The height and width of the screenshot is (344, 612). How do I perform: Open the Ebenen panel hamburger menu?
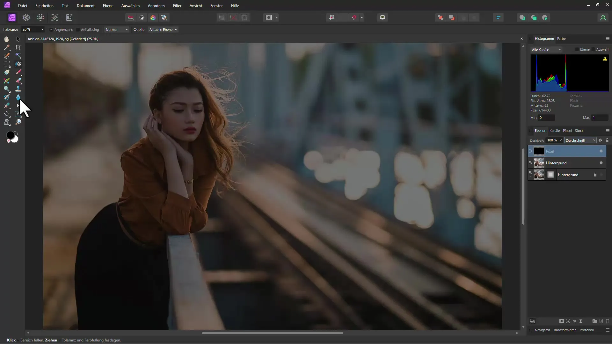click(608, 131)
